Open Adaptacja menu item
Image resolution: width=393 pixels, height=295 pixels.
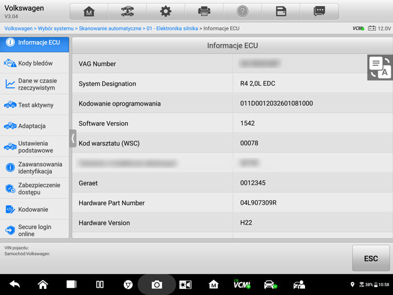click(x=34, y=126)
